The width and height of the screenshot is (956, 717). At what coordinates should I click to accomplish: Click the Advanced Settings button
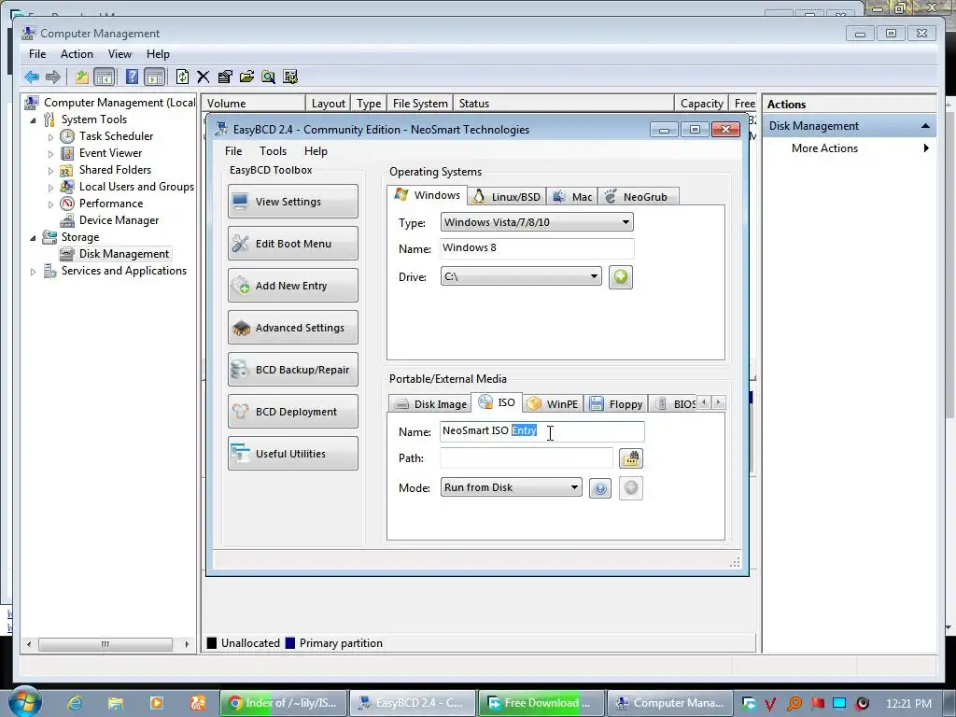tap(292, 328)
